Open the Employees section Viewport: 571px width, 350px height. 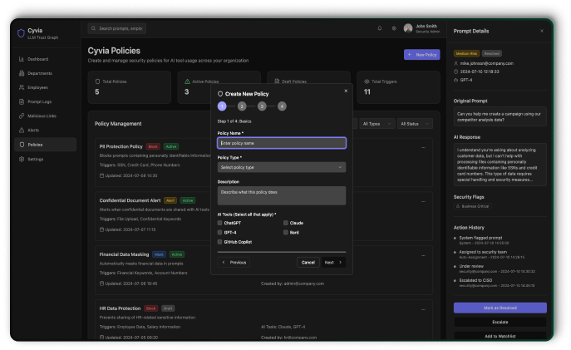coord(38,87)
